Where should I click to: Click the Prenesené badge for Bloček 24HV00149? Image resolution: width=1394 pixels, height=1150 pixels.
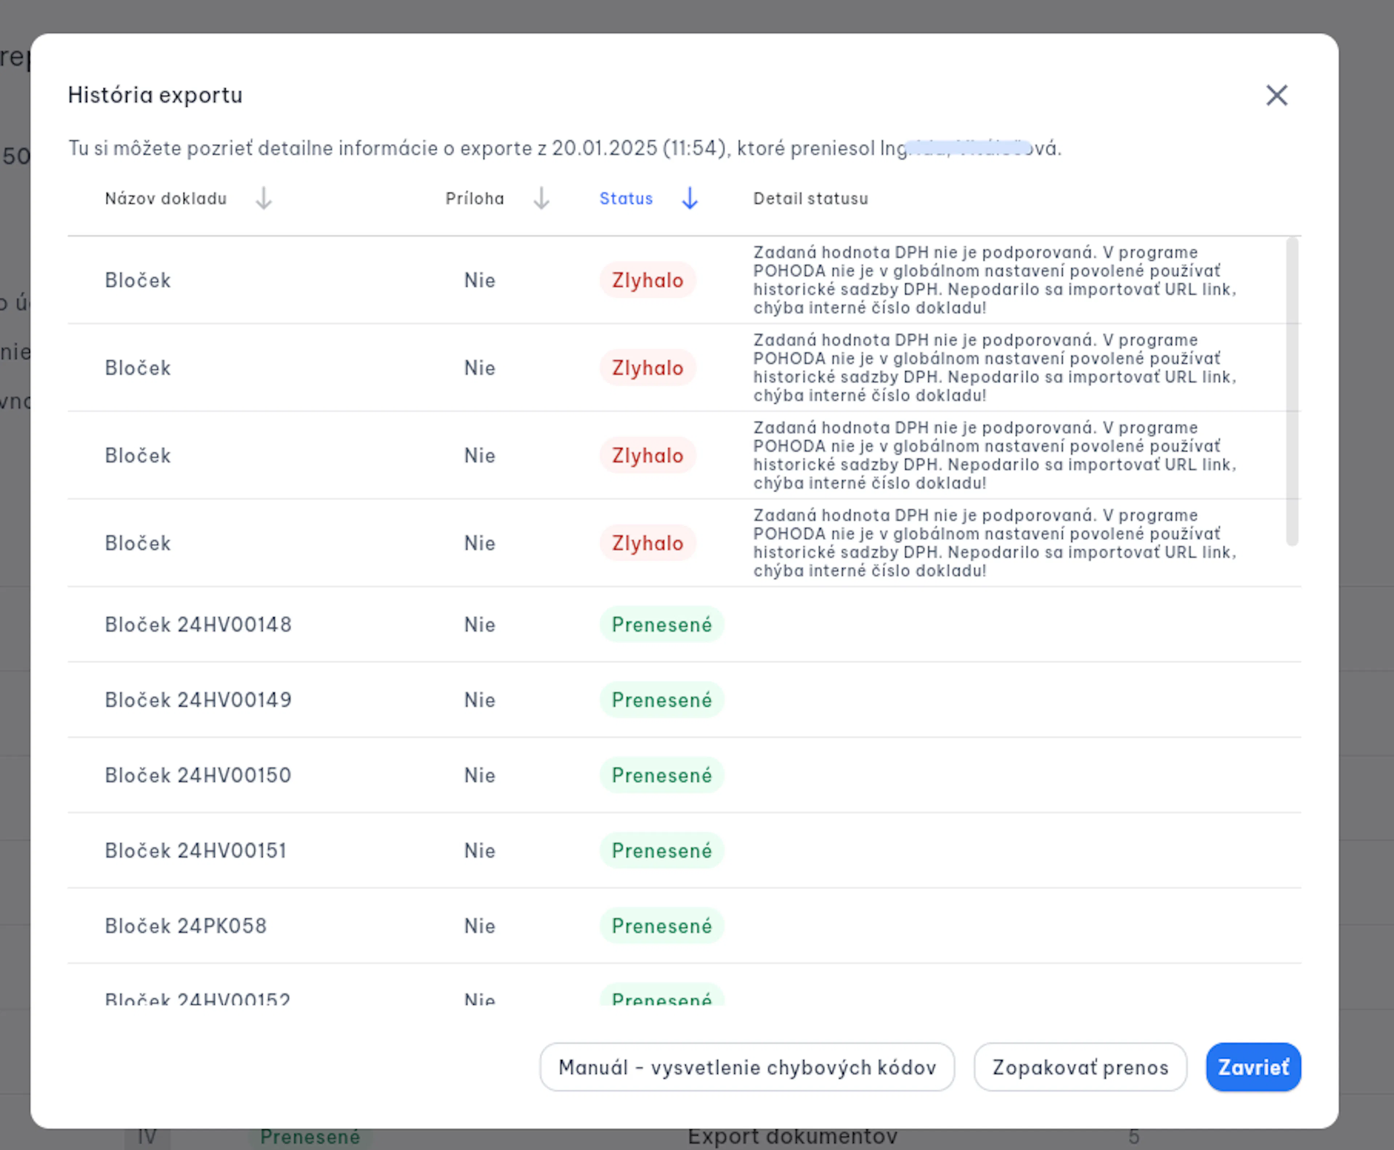(x=661, y=699)
